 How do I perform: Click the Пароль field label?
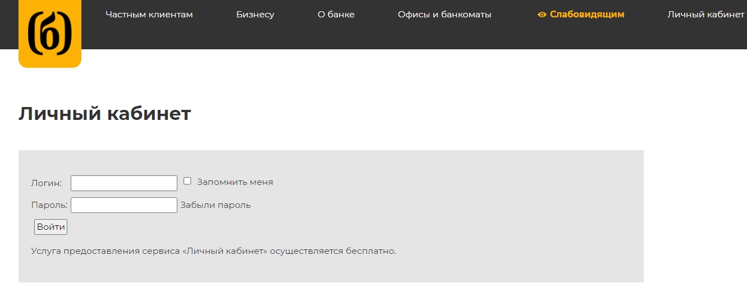click(x=49, y=205)
